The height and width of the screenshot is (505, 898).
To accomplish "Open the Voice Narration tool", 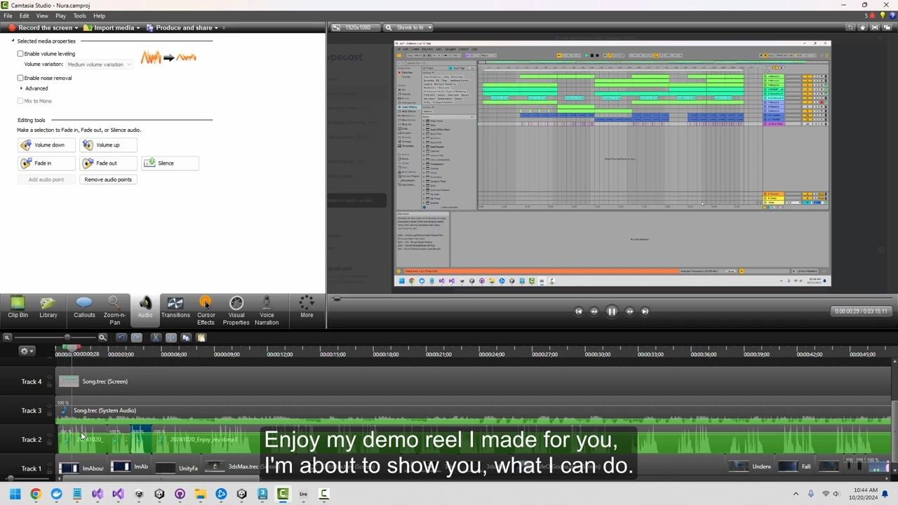I will click(x=267, y=309).
